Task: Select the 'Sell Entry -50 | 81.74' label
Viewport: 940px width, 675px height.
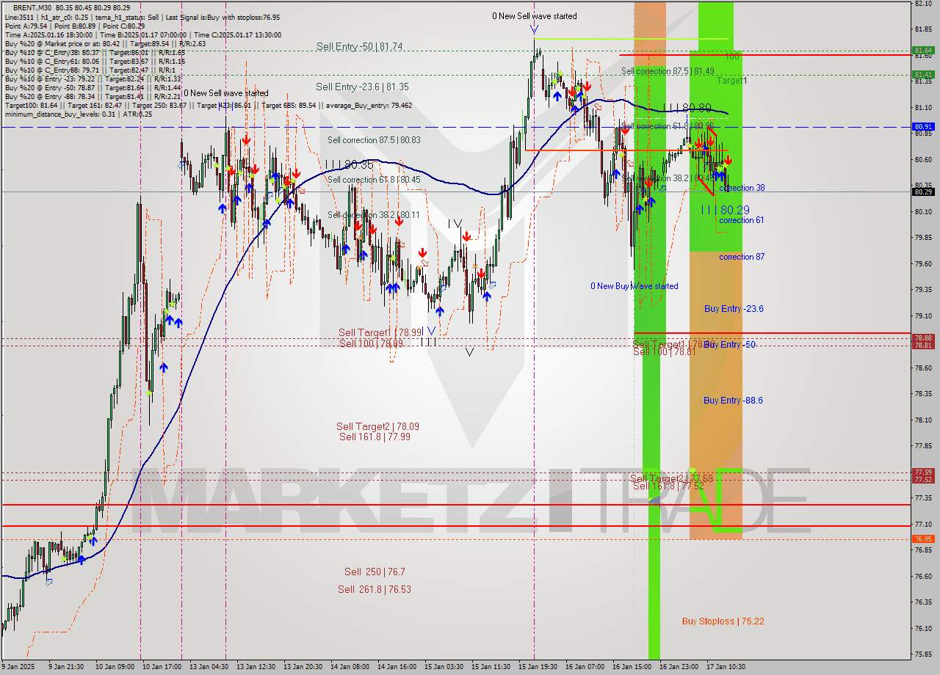Action: click(359, 46)
